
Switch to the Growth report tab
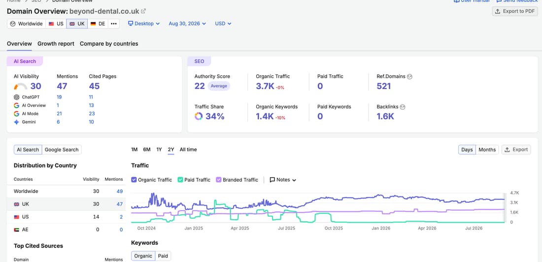point(56,43)
